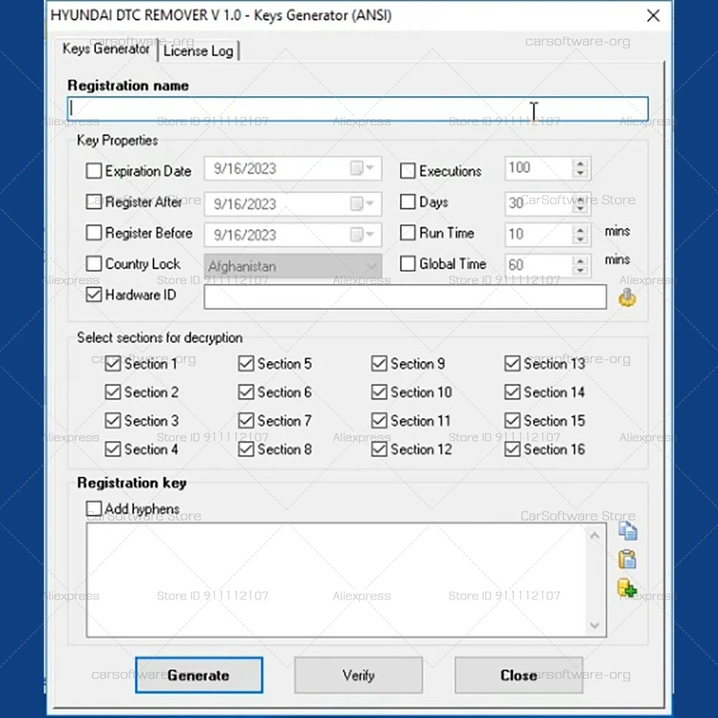Close the Keys Generator window

(x=653, y=16)
